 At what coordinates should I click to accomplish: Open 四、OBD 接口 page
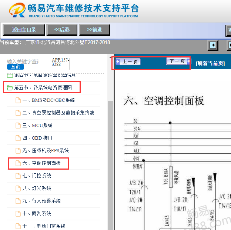tap(37, 138)
